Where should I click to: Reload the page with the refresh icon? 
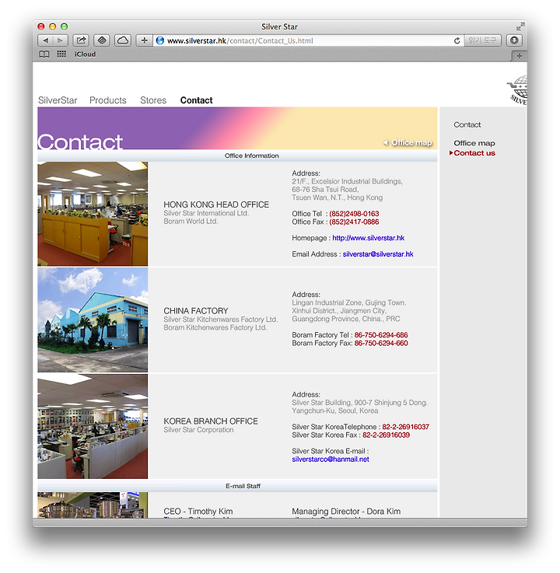pos(457,40)
